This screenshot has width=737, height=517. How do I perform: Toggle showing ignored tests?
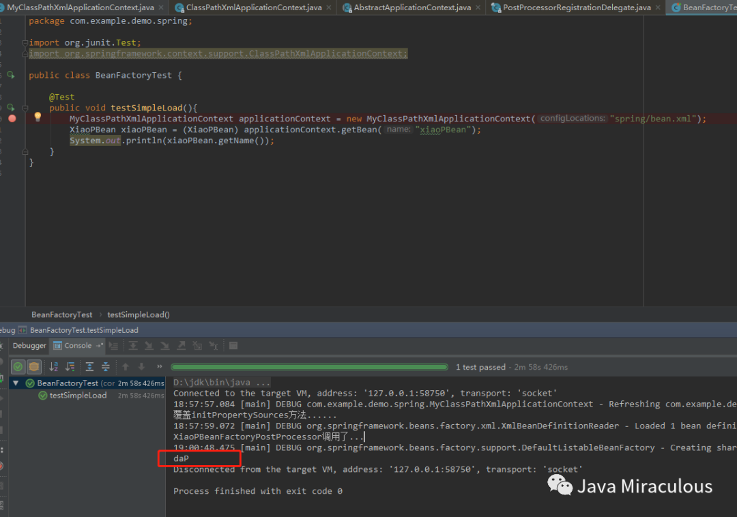click(x=34, y=367)
